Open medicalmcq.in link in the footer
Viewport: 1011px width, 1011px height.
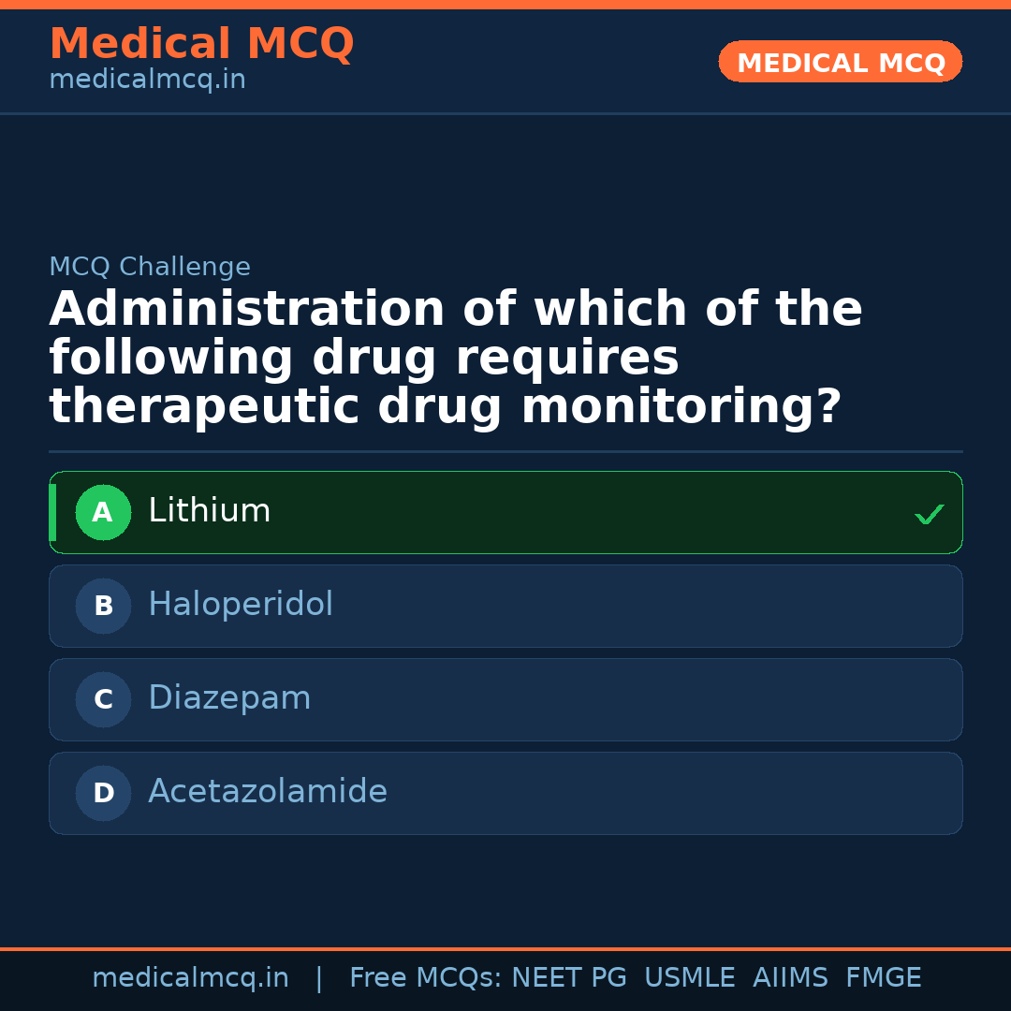point(190,978)
